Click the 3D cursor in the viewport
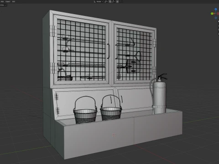219x164 pixels. (x=114, y=135)
